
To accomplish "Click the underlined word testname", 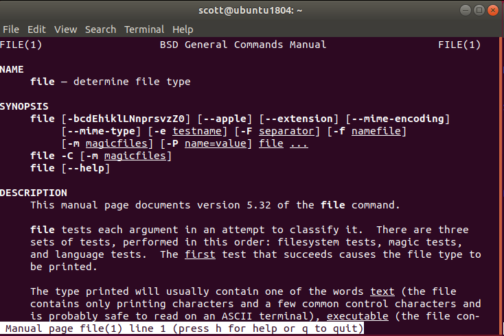I will tap(197, 131).
